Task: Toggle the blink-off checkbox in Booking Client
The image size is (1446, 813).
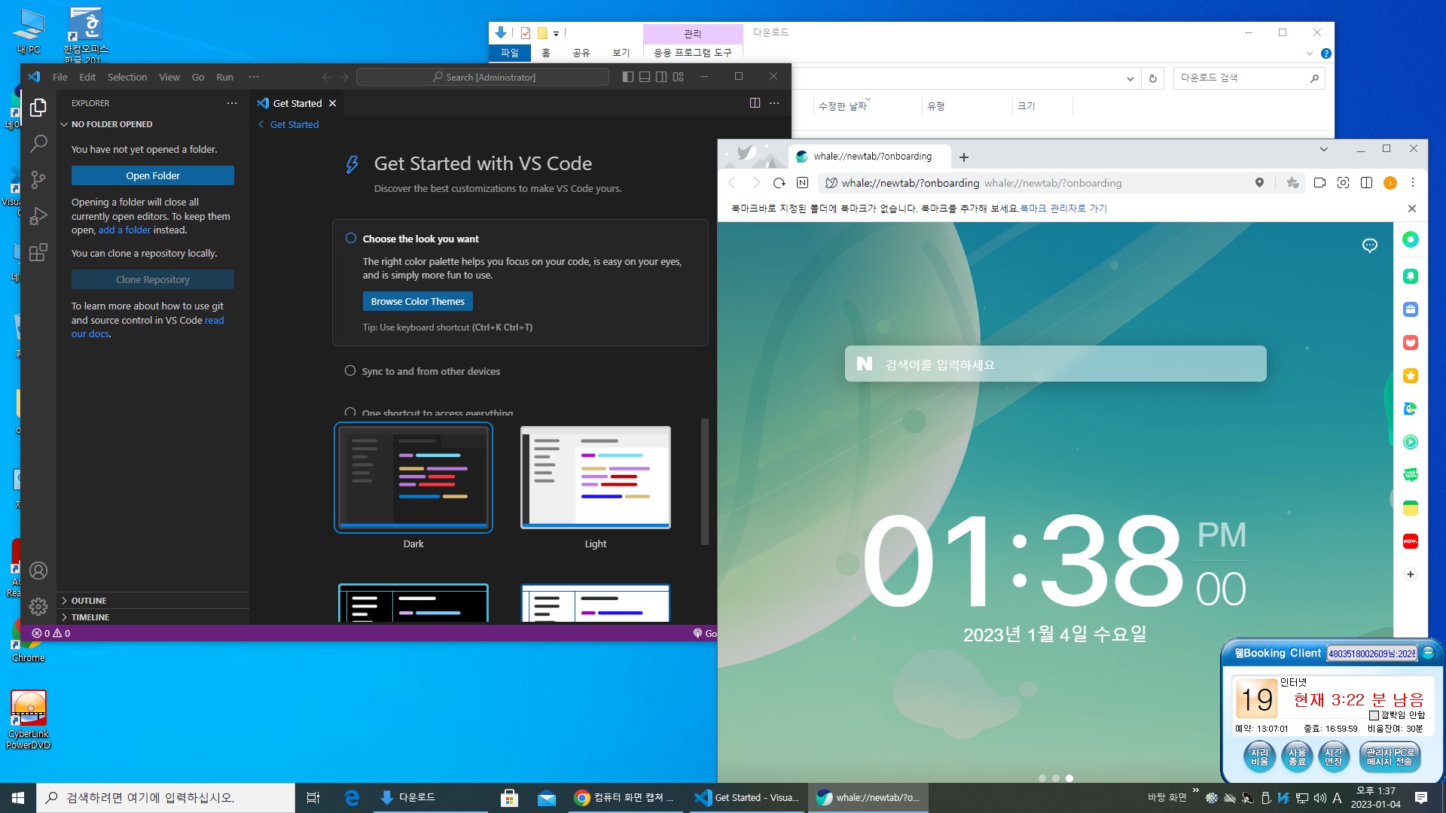Action: tap(1374, 715)
